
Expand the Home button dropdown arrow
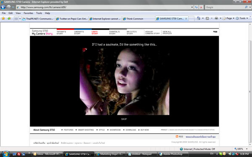point(203,18)
